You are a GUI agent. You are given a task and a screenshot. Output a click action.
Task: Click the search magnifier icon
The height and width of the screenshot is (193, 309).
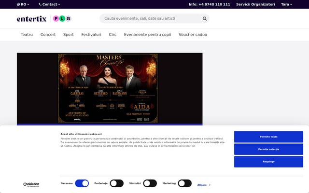click(205, 18)
